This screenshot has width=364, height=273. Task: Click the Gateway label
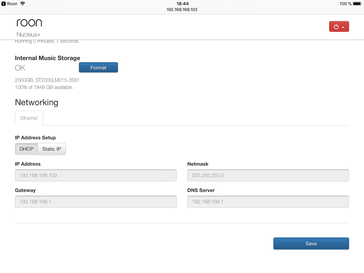point(25,190)
